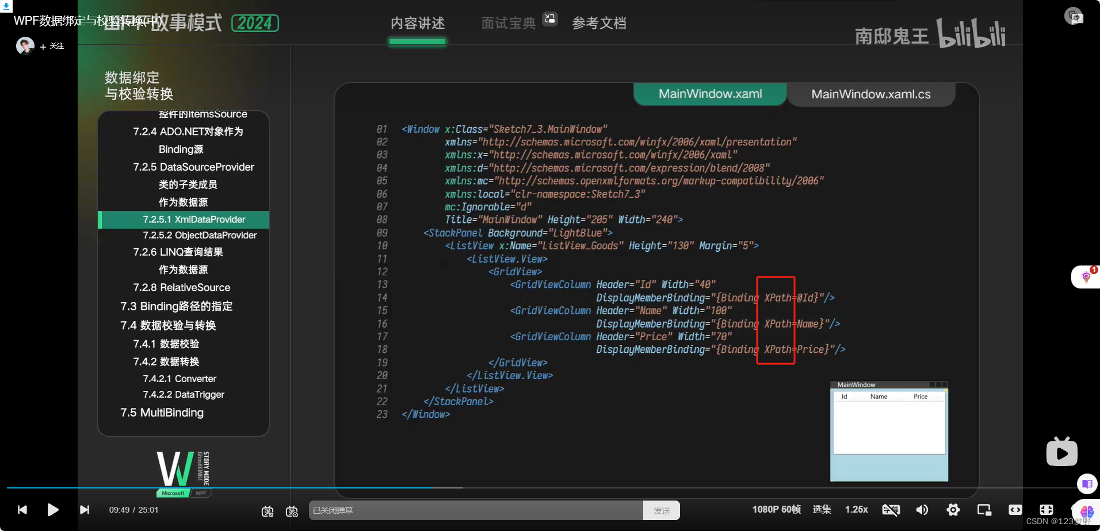Click the danmaku toggle icon
This screenshot has width=1100, height=531.
(268, 511)
